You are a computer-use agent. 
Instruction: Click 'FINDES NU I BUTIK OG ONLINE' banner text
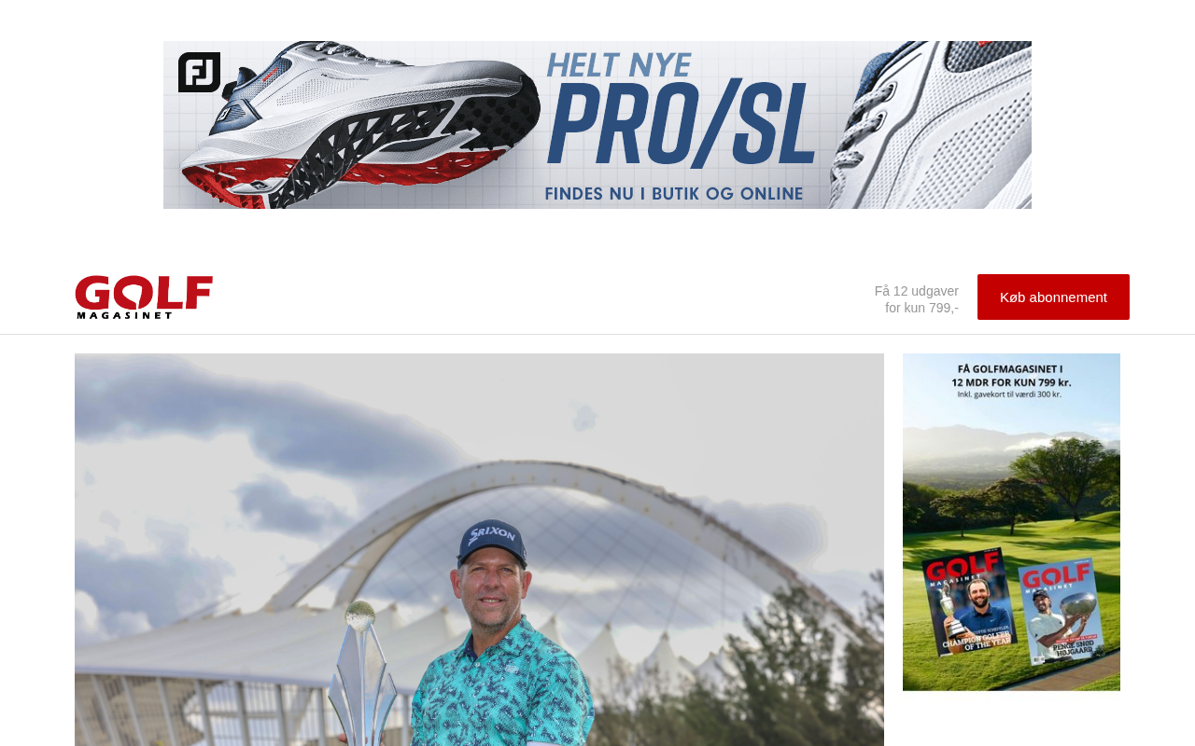tap(674, 194)
